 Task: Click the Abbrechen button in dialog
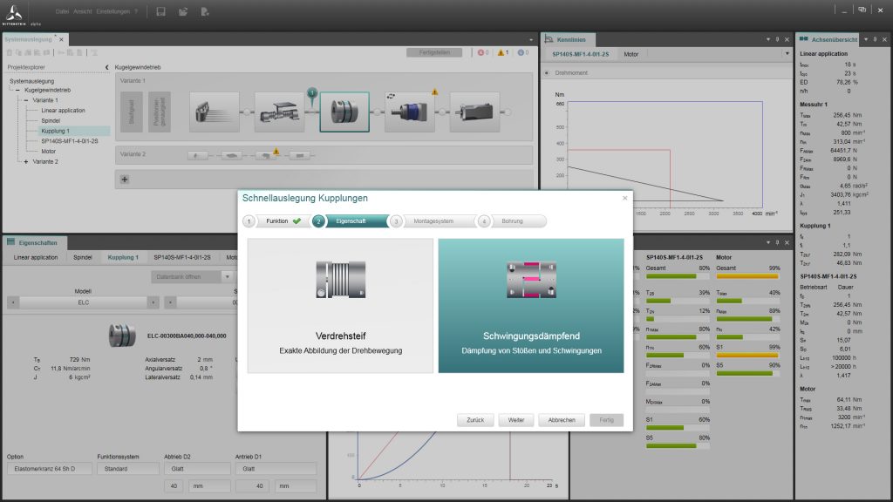pos(561,420)
